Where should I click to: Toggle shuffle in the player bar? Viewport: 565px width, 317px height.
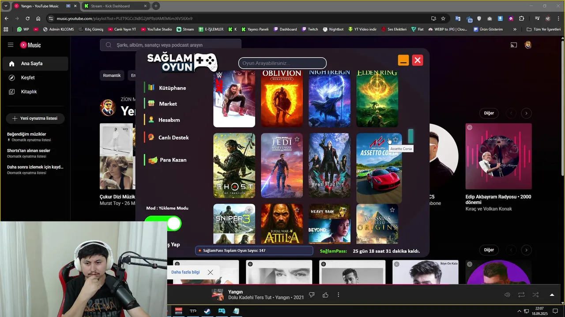point(535,295)
